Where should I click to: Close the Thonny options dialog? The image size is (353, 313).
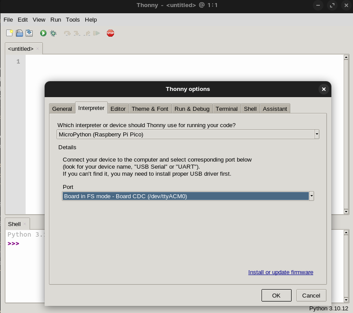[x=324, y=89]
